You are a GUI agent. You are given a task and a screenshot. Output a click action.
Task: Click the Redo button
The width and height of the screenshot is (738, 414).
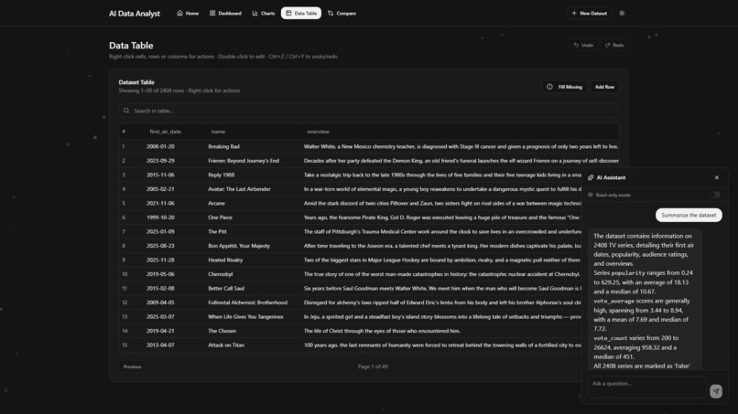(x=614, y=45)
